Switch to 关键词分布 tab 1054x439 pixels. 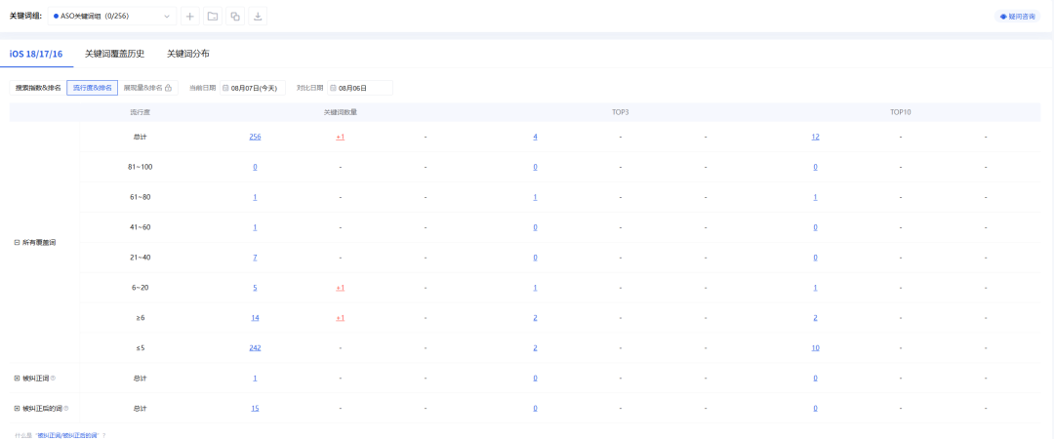click(187, 54)
